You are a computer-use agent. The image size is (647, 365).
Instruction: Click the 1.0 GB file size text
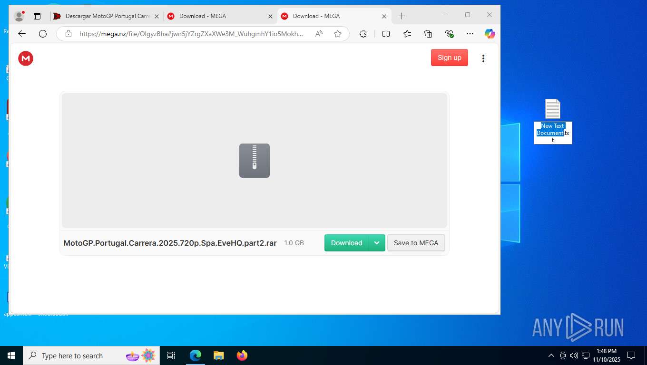294,243
